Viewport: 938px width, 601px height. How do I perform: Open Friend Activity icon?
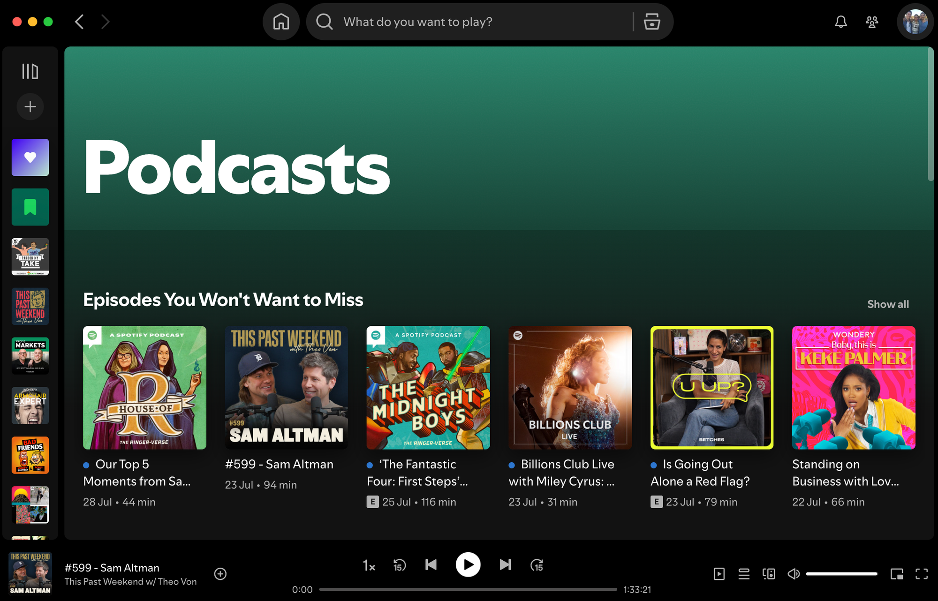coord(872,22)
